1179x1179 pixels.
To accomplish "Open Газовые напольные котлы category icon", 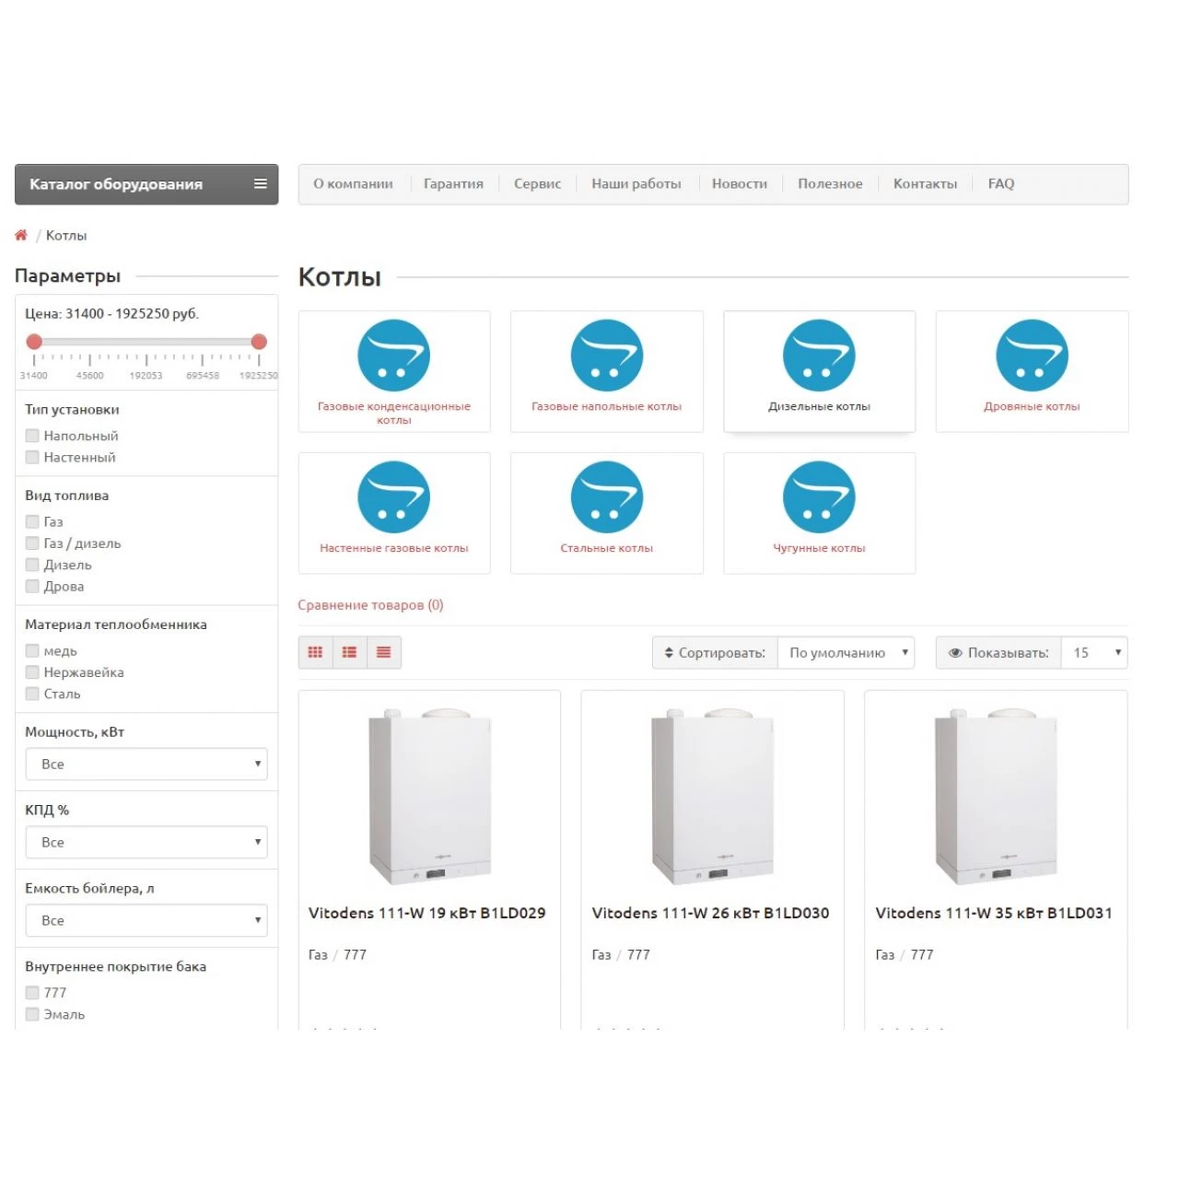I will click(x=607, y=356).
